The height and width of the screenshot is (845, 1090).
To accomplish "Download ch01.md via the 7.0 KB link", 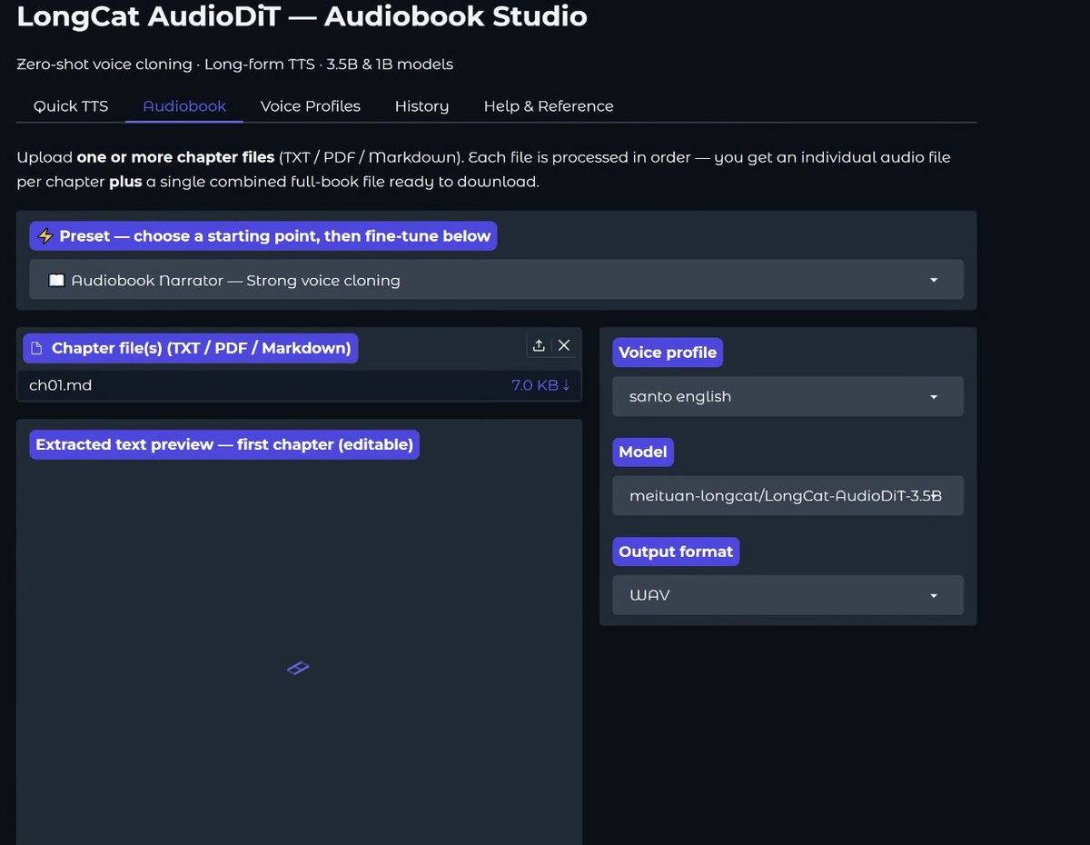I will pyautogui.click(x=540, y=385).
